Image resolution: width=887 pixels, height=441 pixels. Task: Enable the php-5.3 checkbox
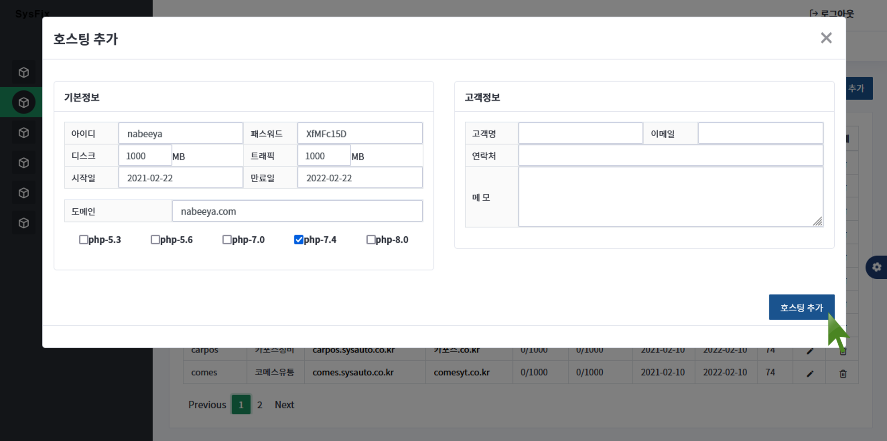[83, 240]
